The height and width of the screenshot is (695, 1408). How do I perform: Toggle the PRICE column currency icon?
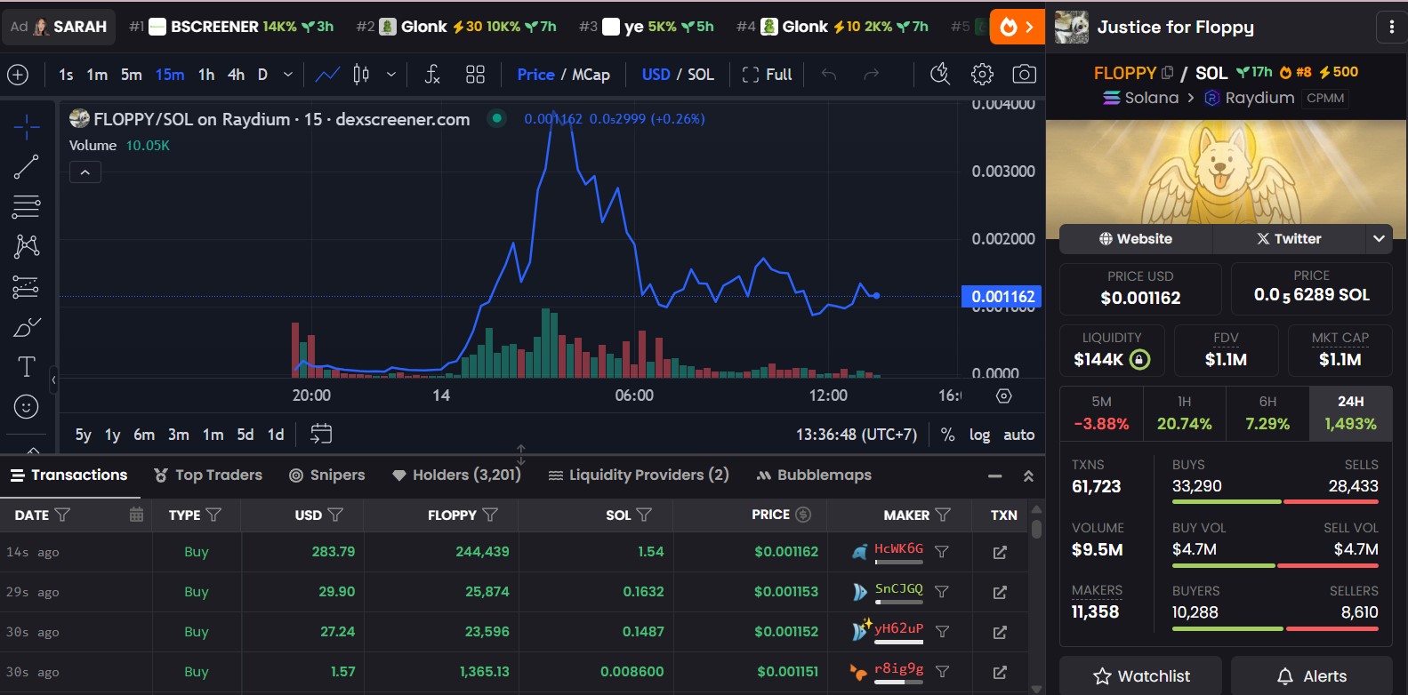[803, 515]
